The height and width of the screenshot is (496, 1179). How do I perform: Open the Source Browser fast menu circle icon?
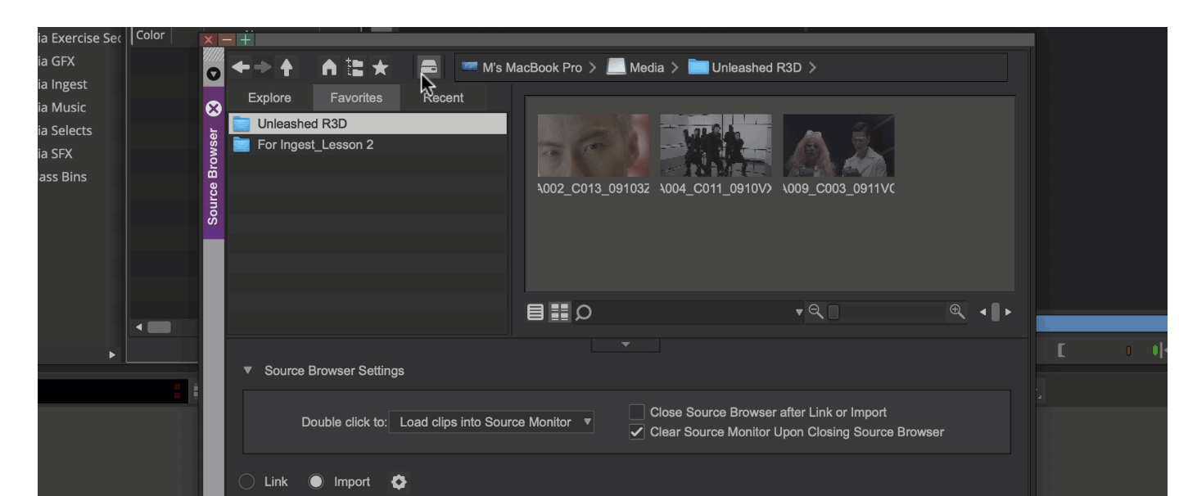(213, 73)
